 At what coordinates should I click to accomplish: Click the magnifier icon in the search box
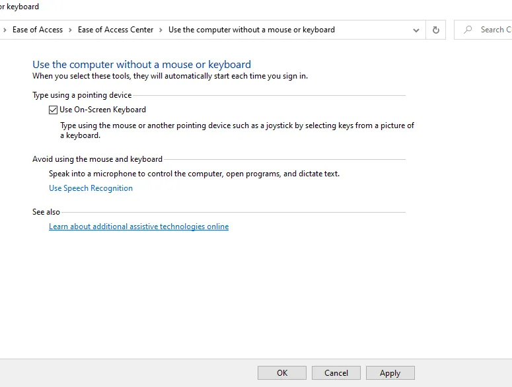(468, 30)
